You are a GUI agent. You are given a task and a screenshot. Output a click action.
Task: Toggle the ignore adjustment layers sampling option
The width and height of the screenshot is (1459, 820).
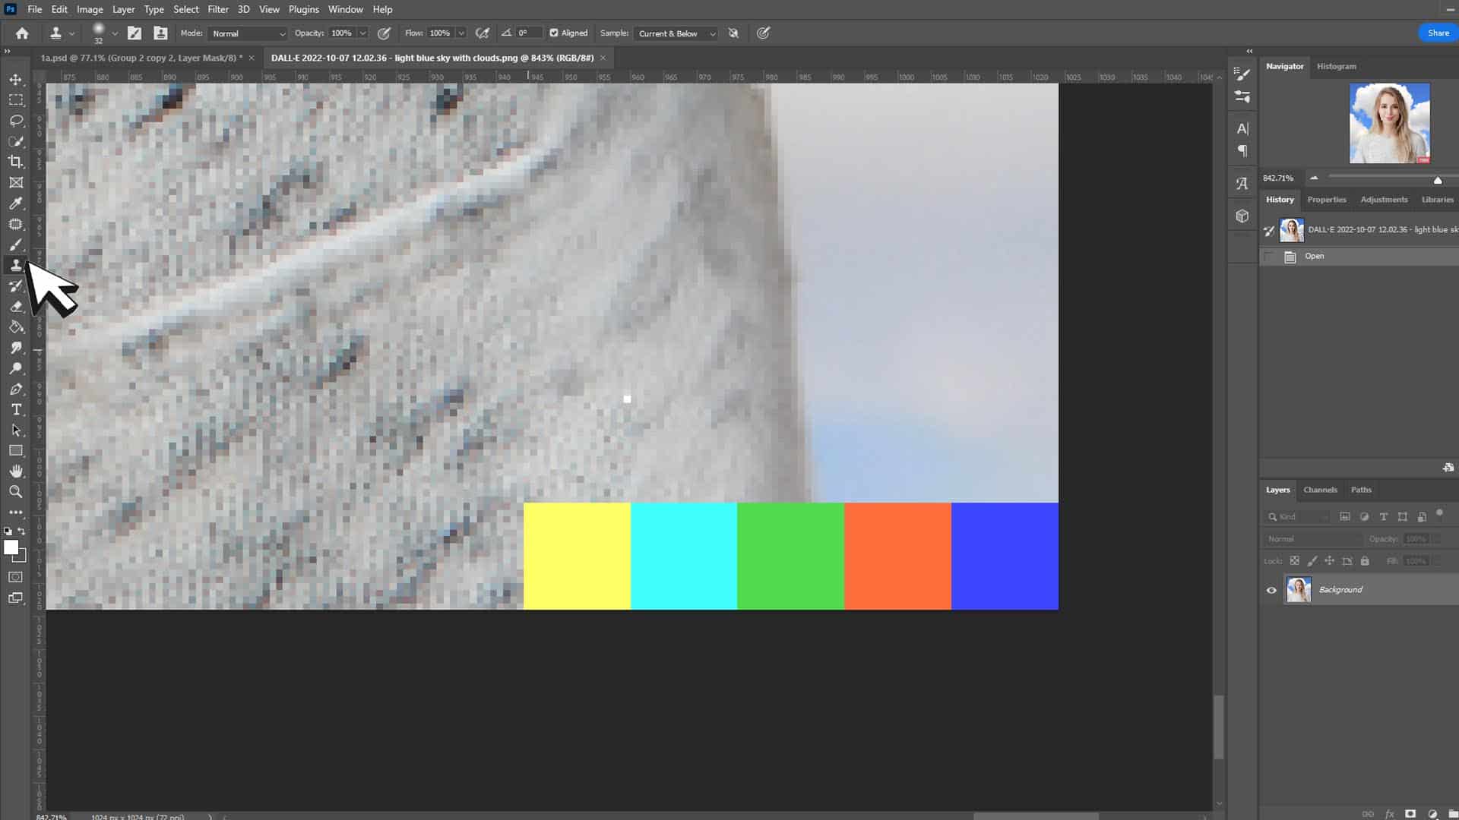pos(733,33)
